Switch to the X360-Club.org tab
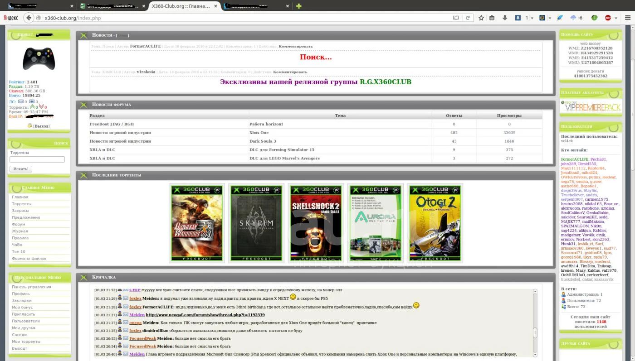 click(181, 6)
